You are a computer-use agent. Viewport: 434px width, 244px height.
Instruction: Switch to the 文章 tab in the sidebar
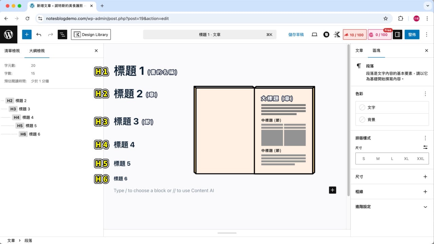click(359, 50)
